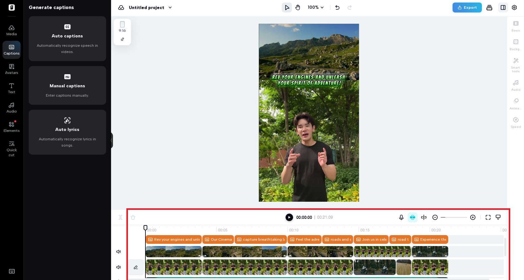Choose the Select pointer tool
524x280 pixels.
click(287, 7)
